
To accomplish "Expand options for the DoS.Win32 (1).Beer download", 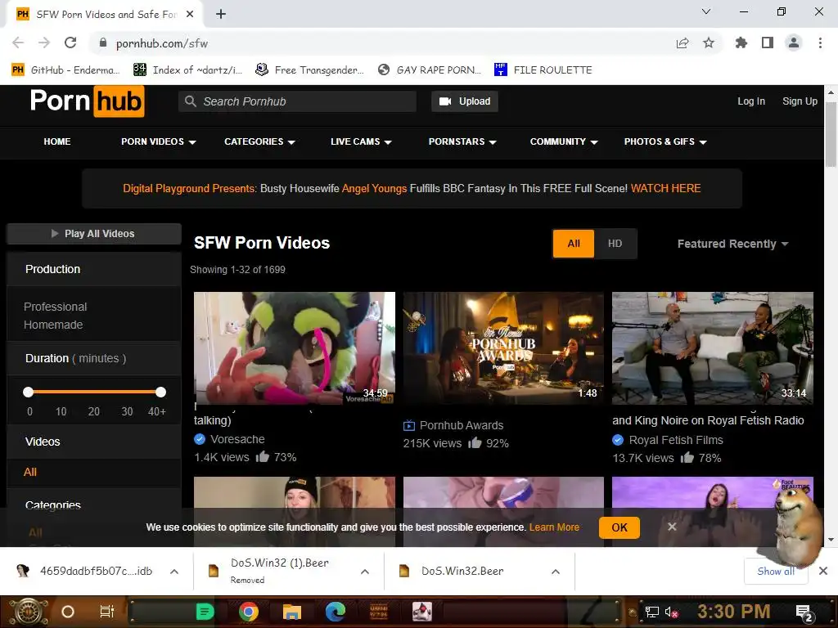I will [x=365, y=572].
